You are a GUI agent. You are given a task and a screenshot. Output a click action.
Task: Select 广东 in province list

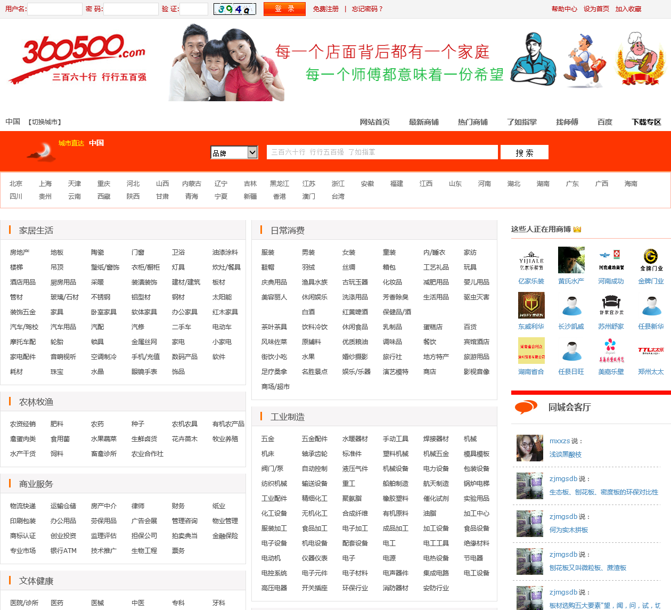point(572,184)
